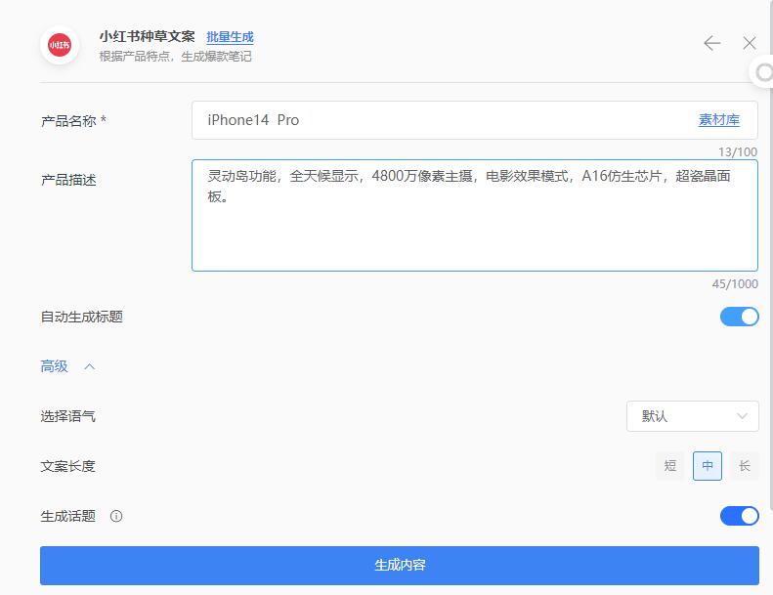Viewport: 773px width, 595px height.
Task: Click the info icon next to 生成话题
Action: point(116,516)
